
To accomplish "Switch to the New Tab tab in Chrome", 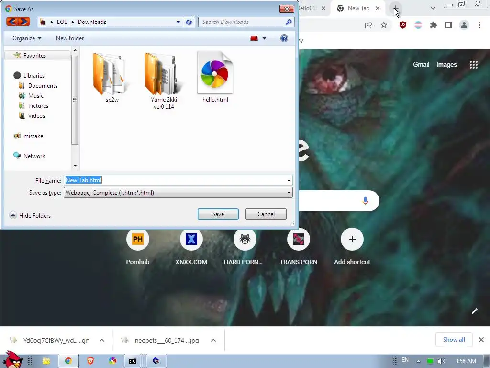I will point(358,8).
